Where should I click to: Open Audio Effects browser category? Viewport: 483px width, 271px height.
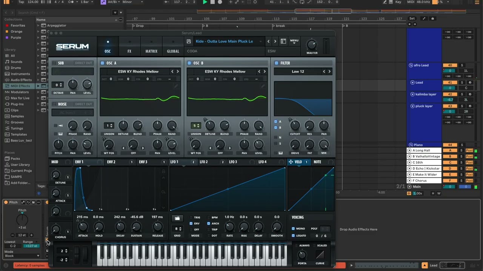coord(21,80)
